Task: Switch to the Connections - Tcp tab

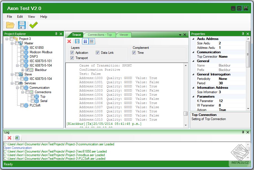Action: (x=100, y=35)
